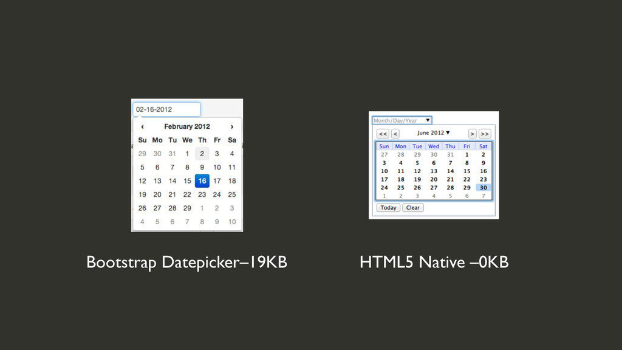Screen dimensions: 622x350
Task: Pick June 1 in native datepicker
Action: (467, 155)
